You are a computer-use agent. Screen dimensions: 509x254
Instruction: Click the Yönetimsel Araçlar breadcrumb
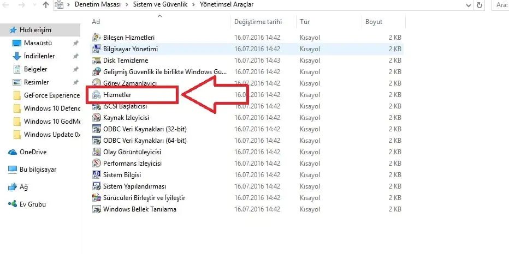pos(227,4)
